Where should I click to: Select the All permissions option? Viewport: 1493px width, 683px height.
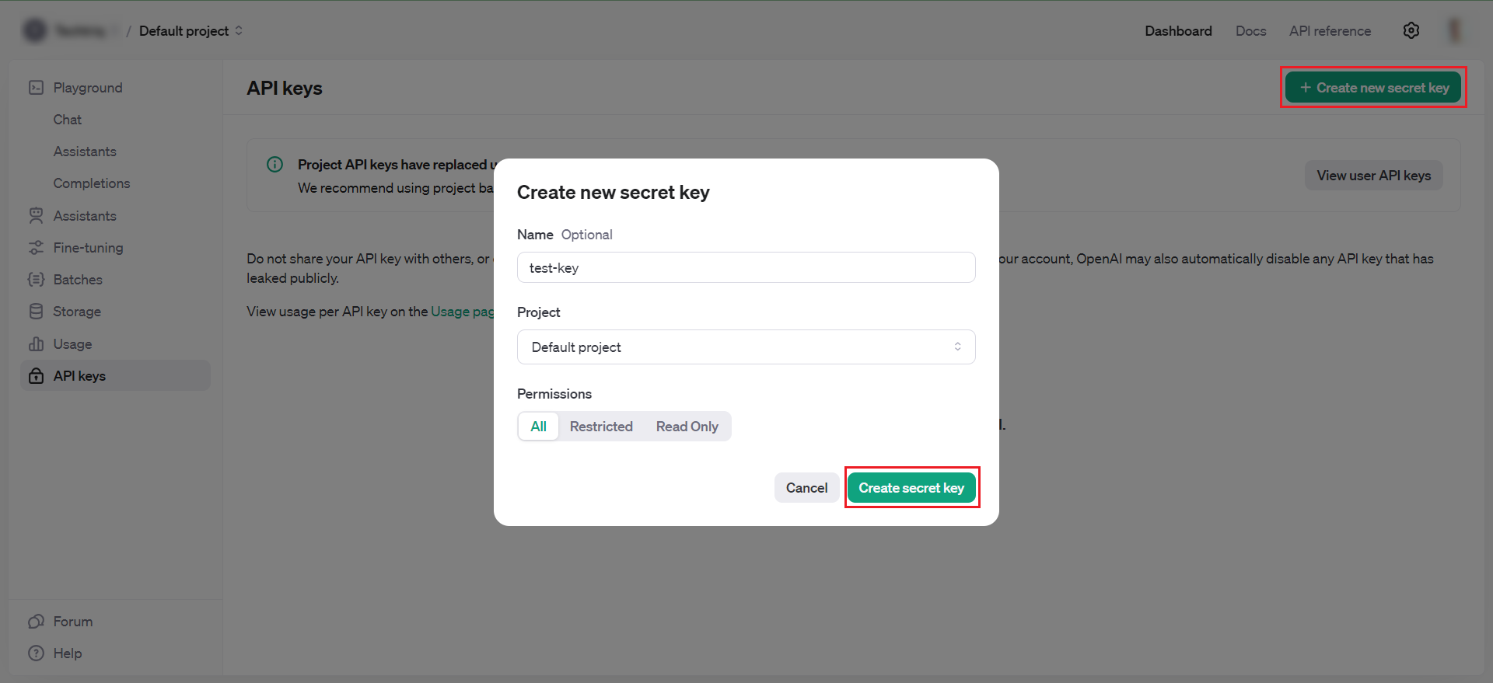pyautogui.click(x=538, y=427)
